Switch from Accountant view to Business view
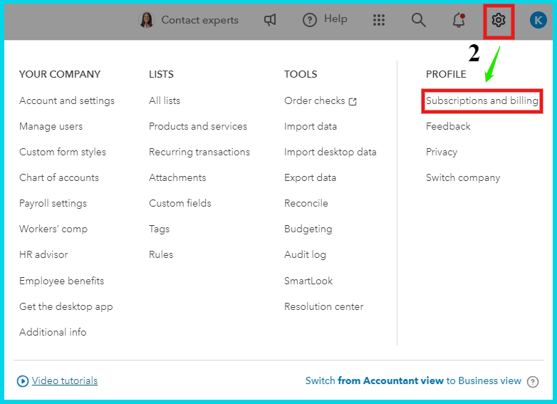Screen dimensions: 557x404 click(x=413, y=381)
